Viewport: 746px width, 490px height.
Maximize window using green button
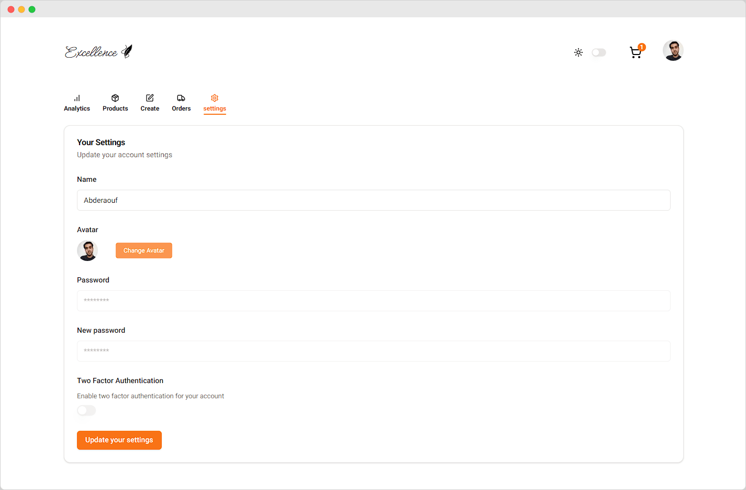pyautogui.click(x=32, y=9)
